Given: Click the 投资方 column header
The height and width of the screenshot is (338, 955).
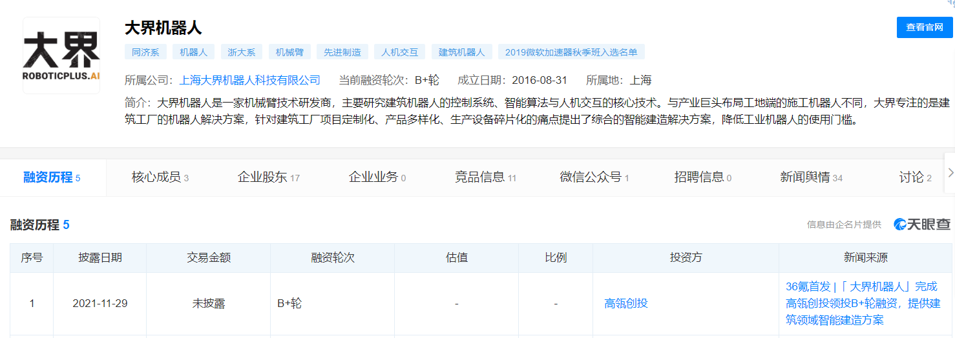Looking at the screenshot, I should 686,257.
